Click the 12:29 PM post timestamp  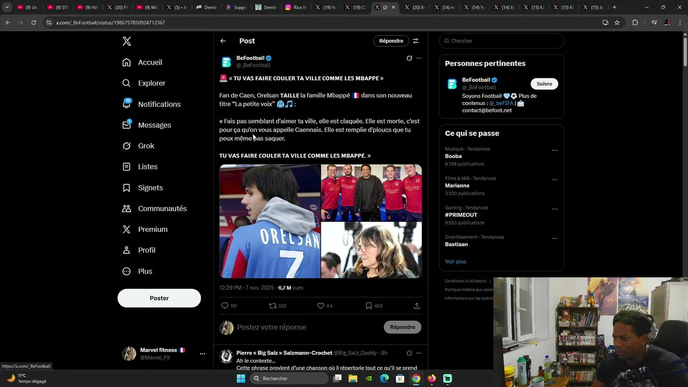[x=246, y=288]
